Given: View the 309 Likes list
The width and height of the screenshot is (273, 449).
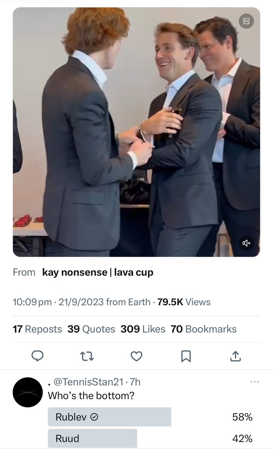Looking at the screenshot, I should [x=143, y=329].
